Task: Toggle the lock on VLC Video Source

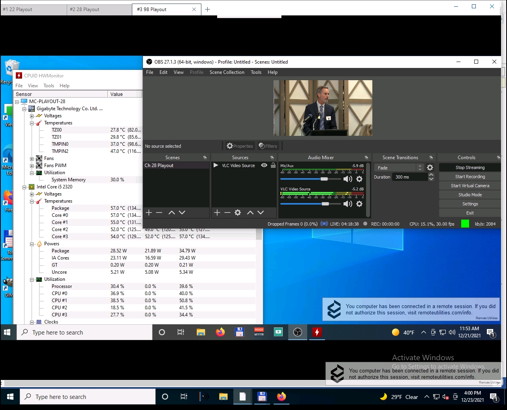Action: [273, 166]
